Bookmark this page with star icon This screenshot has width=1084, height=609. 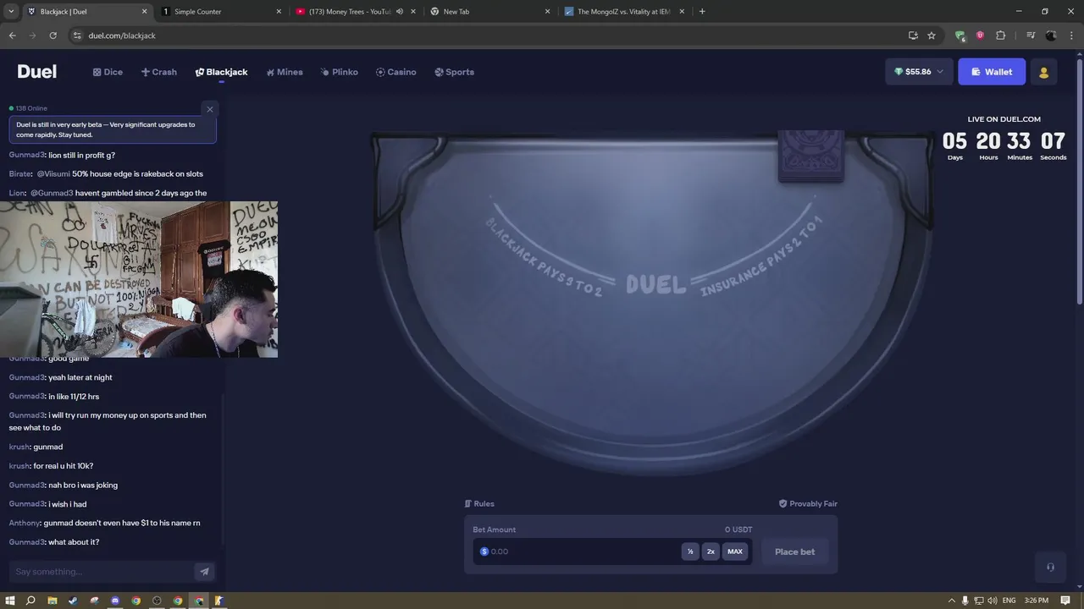(932, 36)
